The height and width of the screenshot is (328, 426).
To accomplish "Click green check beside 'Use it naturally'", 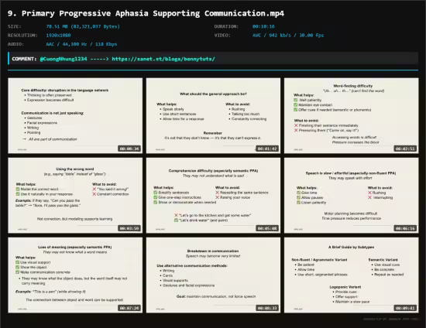I will click(x=18, y=194).
